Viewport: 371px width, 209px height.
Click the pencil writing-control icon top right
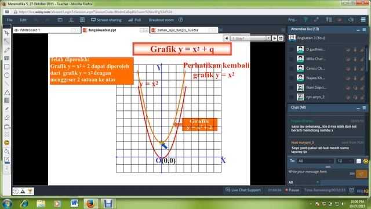tap(317, 20)
